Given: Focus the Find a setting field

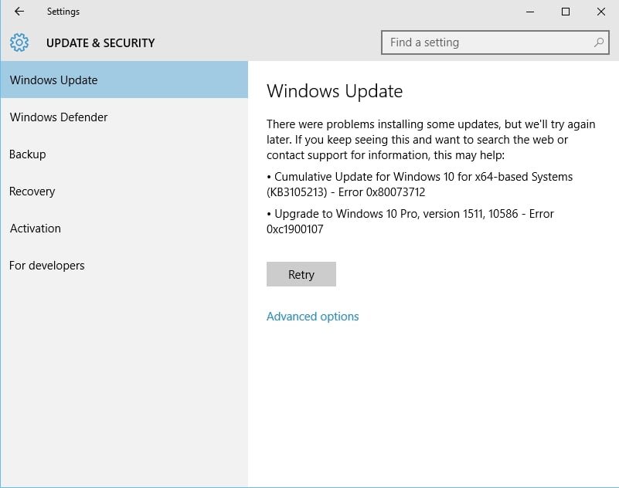Looking at the screenshot, I should (487, 42).
